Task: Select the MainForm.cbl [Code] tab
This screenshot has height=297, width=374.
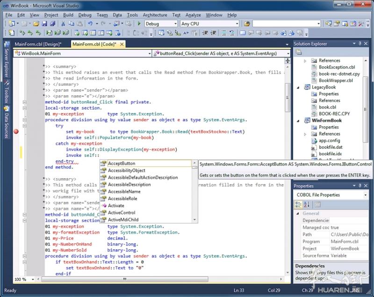Action: coord(94,44)
